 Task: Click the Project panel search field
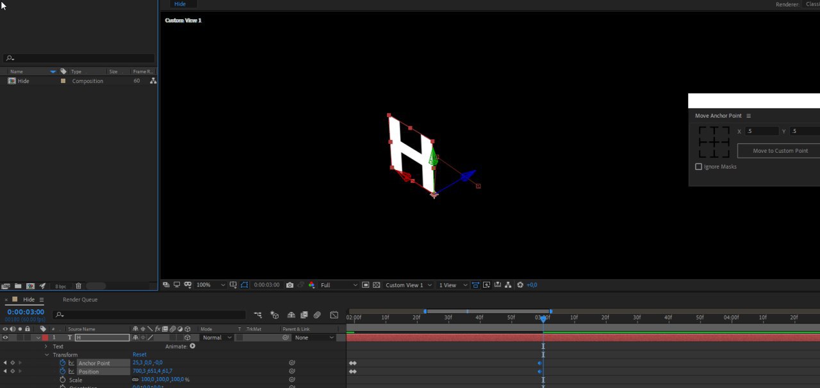[79, 58]
